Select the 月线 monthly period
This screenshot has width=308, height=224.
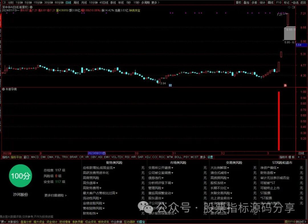84,3
